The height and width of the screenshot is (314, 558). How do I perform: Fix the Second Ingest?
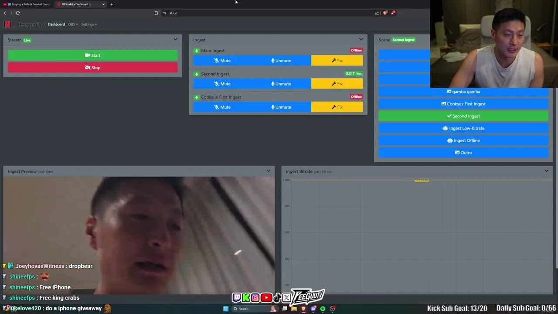(x=337, y=84)
